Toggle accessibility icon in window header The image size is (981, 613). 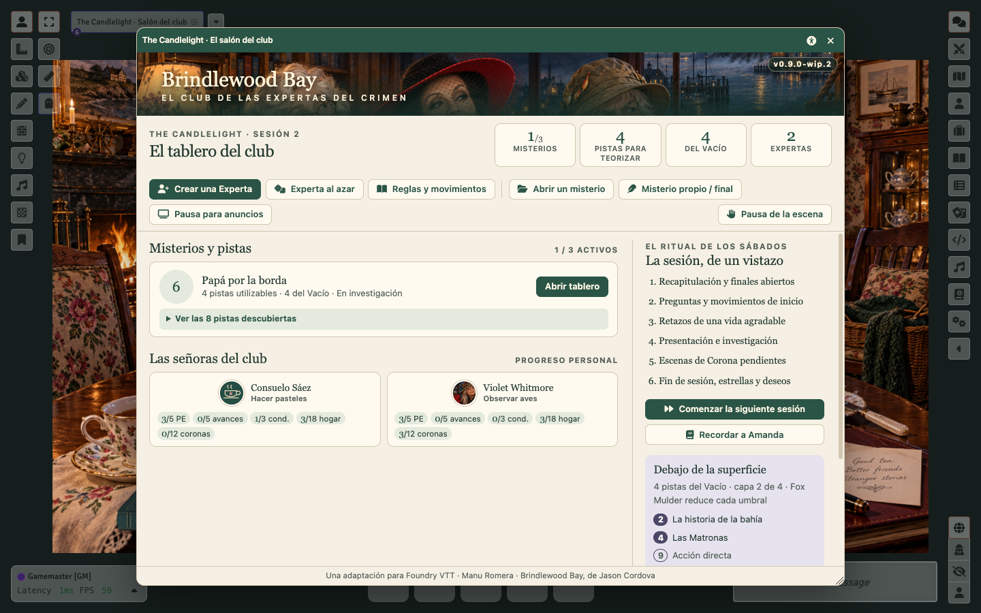pos(811,40)
